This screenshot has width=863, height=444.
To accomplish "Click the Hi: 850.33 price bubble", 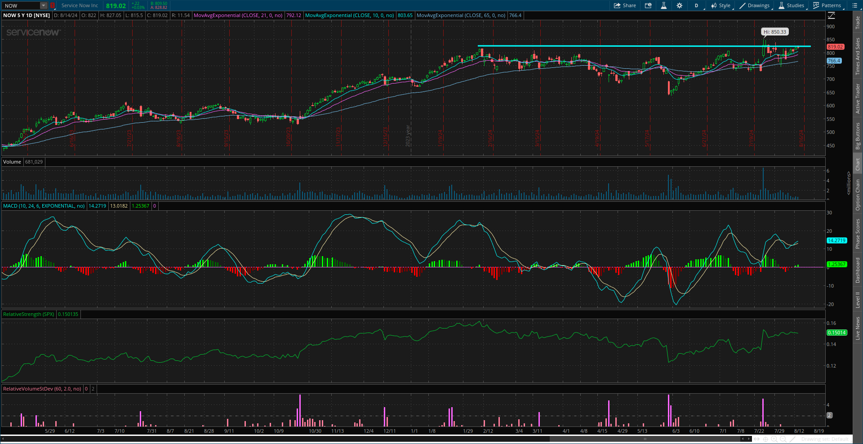I will (x=775, y=32).
